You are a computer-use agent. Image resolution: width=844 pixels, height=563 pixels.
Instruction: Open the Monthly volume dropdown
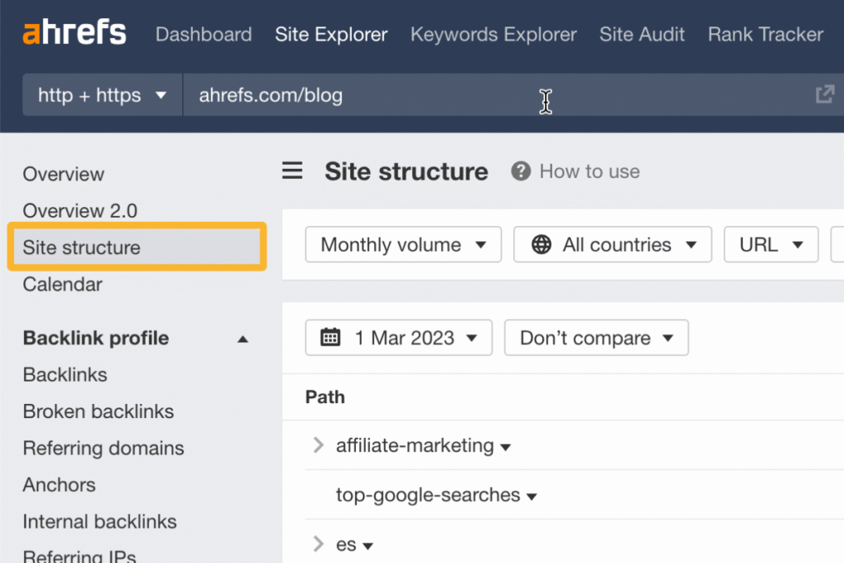(403, 244)
